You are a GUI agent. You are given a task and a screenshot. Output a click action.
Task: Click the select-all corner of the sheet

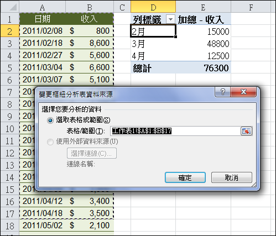click(x=10, y=7)
